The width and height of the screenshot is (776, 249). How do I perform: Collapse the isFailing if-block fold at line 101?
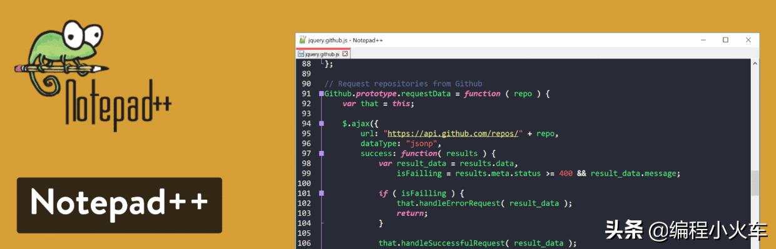coord(322,193)
